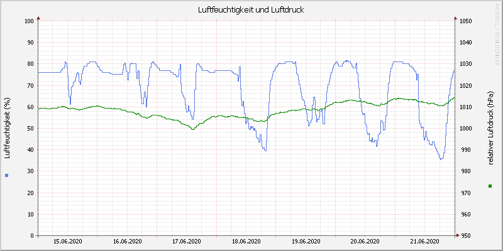Click the left axis value 80

[30, 64]
